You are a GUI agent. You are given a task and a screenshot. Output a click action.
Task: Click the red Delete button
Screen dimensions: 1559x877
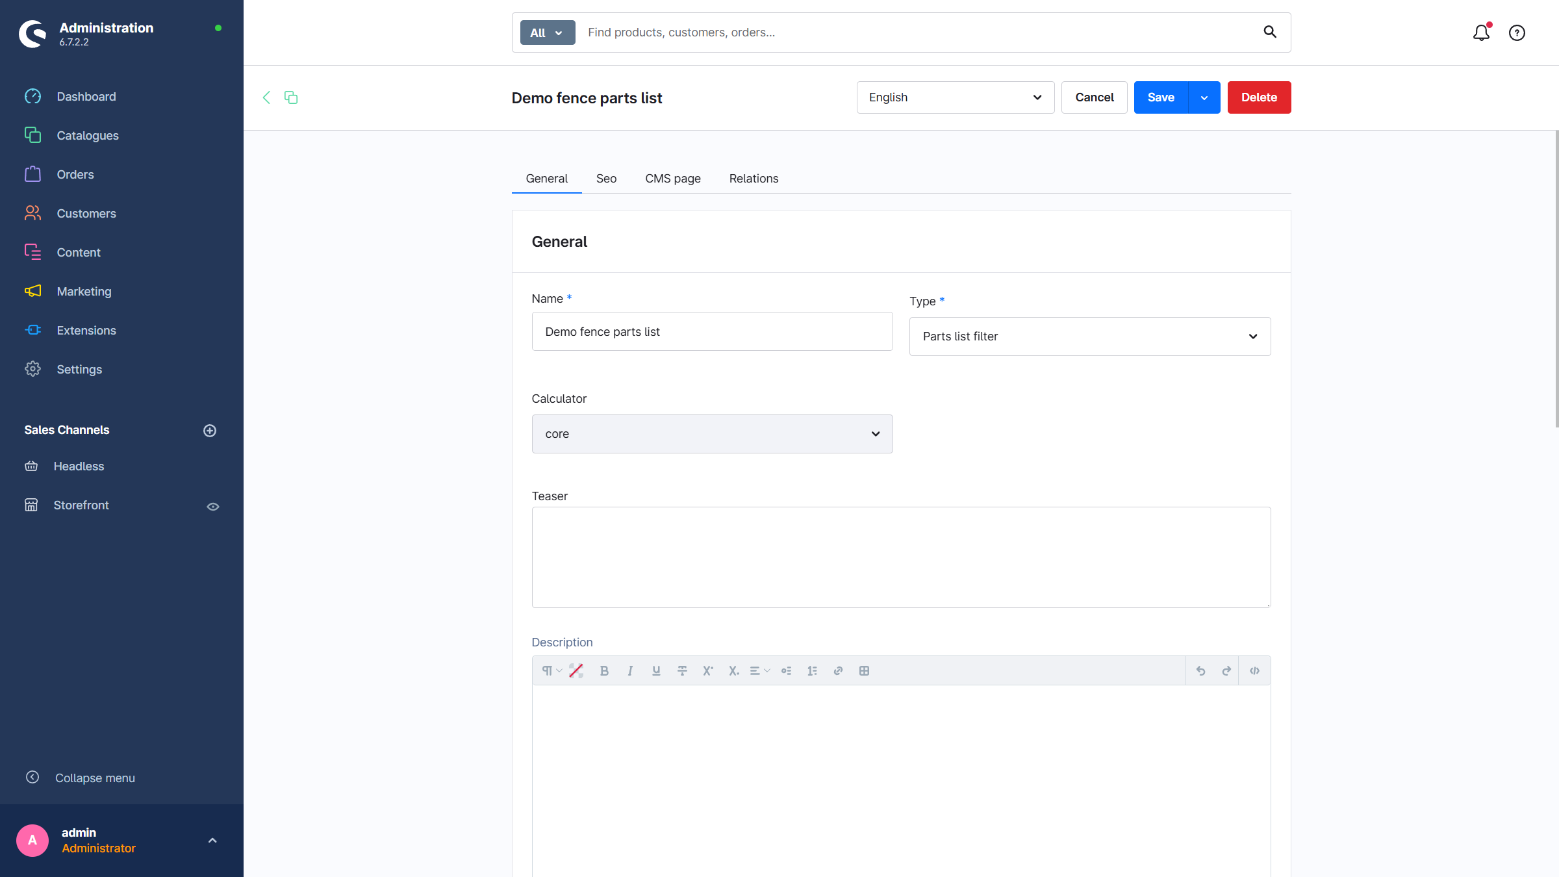1259,97
